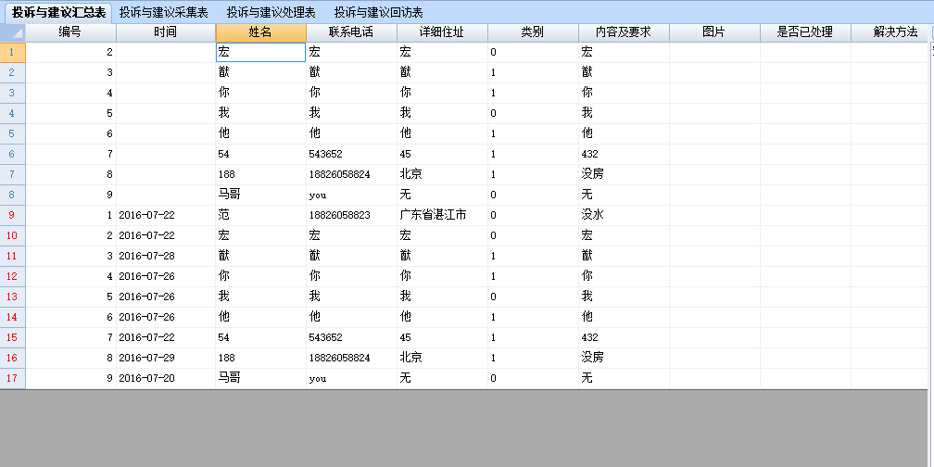The image size is (934, 467).
Task: Click 没房 content cell in row 16
Action: (x=624, y=358)
